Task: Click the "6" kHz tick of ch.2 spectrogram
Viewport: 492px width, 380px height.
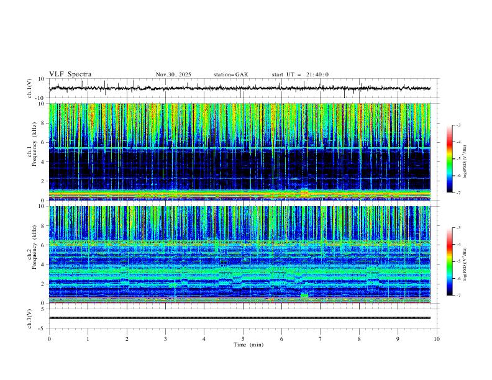Action: coord(43,245)
